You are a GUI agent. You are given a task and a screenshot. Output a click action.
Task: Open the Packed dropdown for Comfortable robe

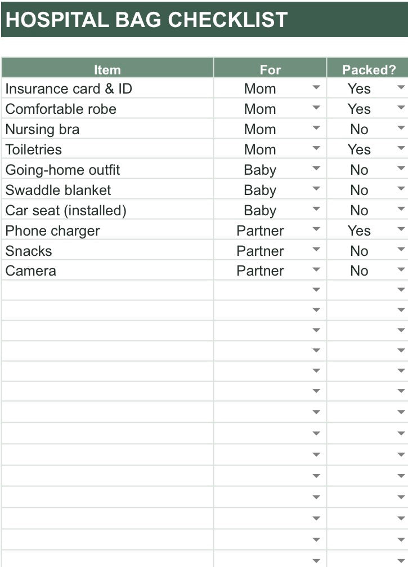[x=401, y=108]
